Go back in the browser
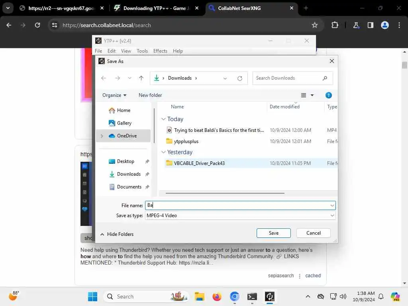 9,25
